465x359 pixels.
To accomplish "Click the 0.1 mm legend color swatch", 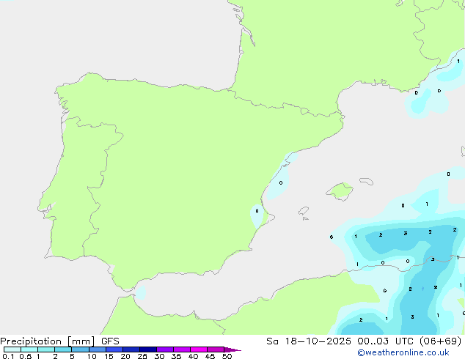I will 12,349.
